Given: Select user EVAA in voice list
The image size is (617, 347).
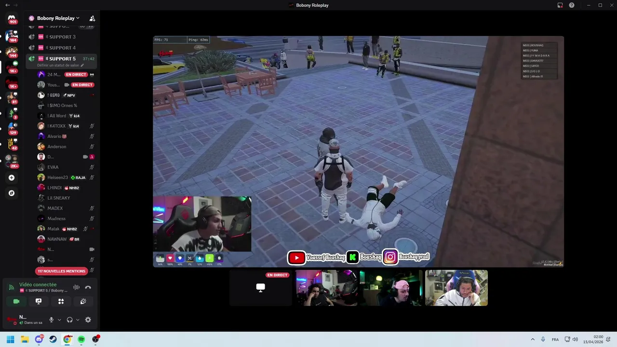Looking at the screenshot, I should pyautogui.click(x=66, y=167).
